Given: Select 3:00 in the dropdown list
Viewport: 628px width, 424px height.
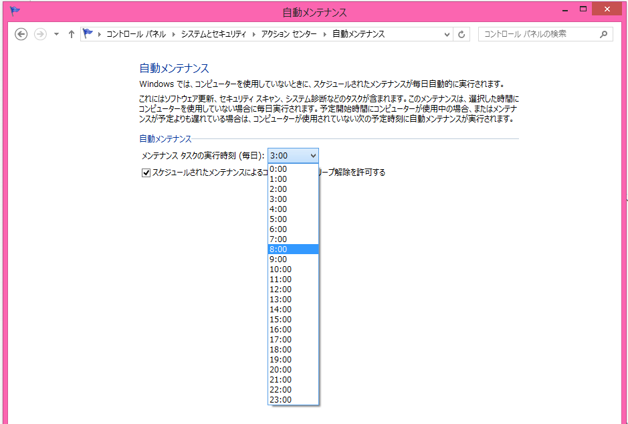Looking at the screenshot, I should tap(293, 199).
